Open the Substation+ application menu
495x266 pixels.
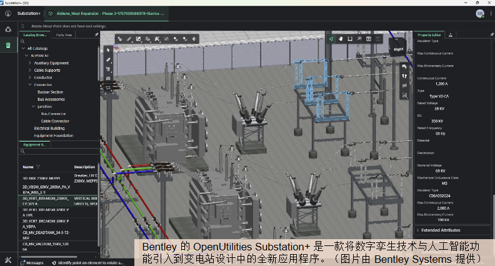(29, 14)
